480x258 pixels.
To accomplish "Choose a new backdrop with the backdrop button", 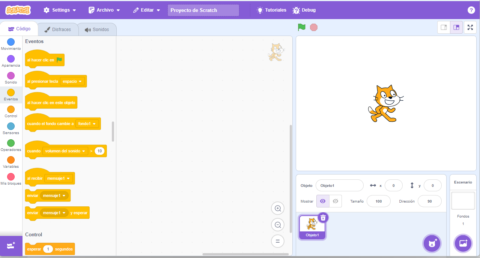I will 463,243.
